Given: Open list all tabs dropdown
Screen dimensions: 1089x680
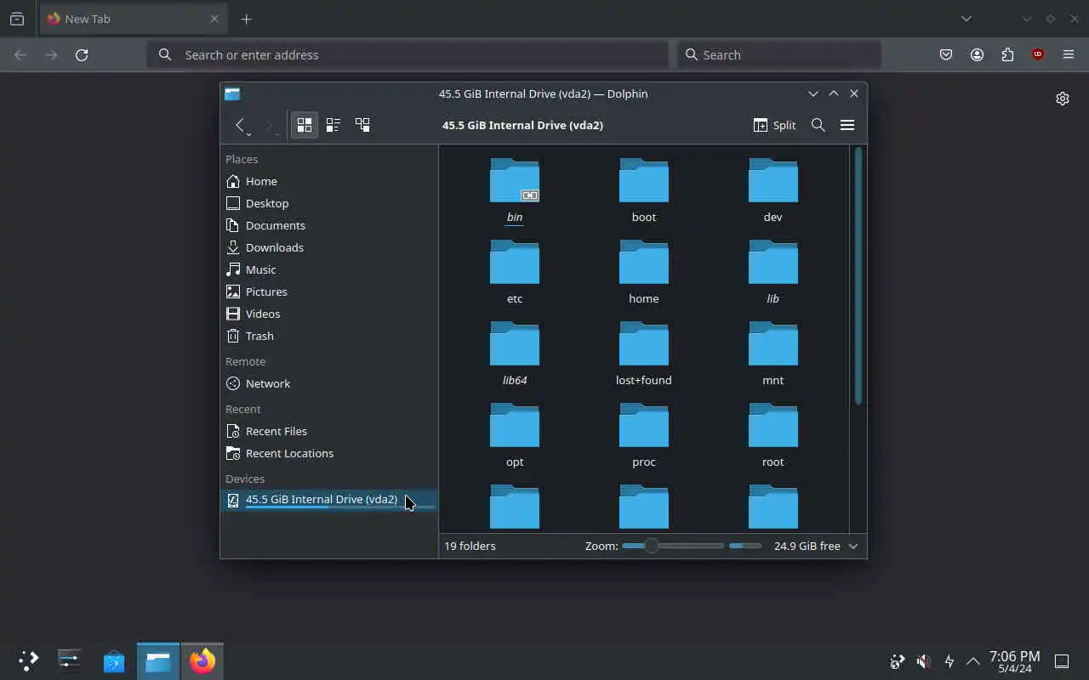Looking at the screenshot, I should (x=966, y=19).
